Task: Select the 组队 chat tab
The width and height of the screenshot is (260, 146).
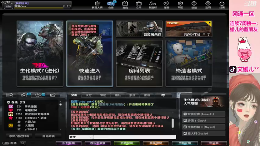Action: tap(118, 95)
